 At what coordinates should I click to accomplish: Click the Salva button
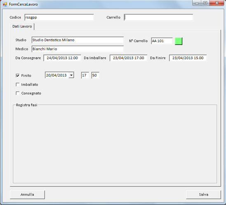coord(203,195)
